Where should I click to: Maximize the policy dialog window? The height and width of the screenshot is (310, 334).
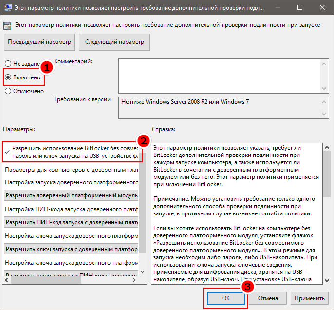[x=300, y=7]
